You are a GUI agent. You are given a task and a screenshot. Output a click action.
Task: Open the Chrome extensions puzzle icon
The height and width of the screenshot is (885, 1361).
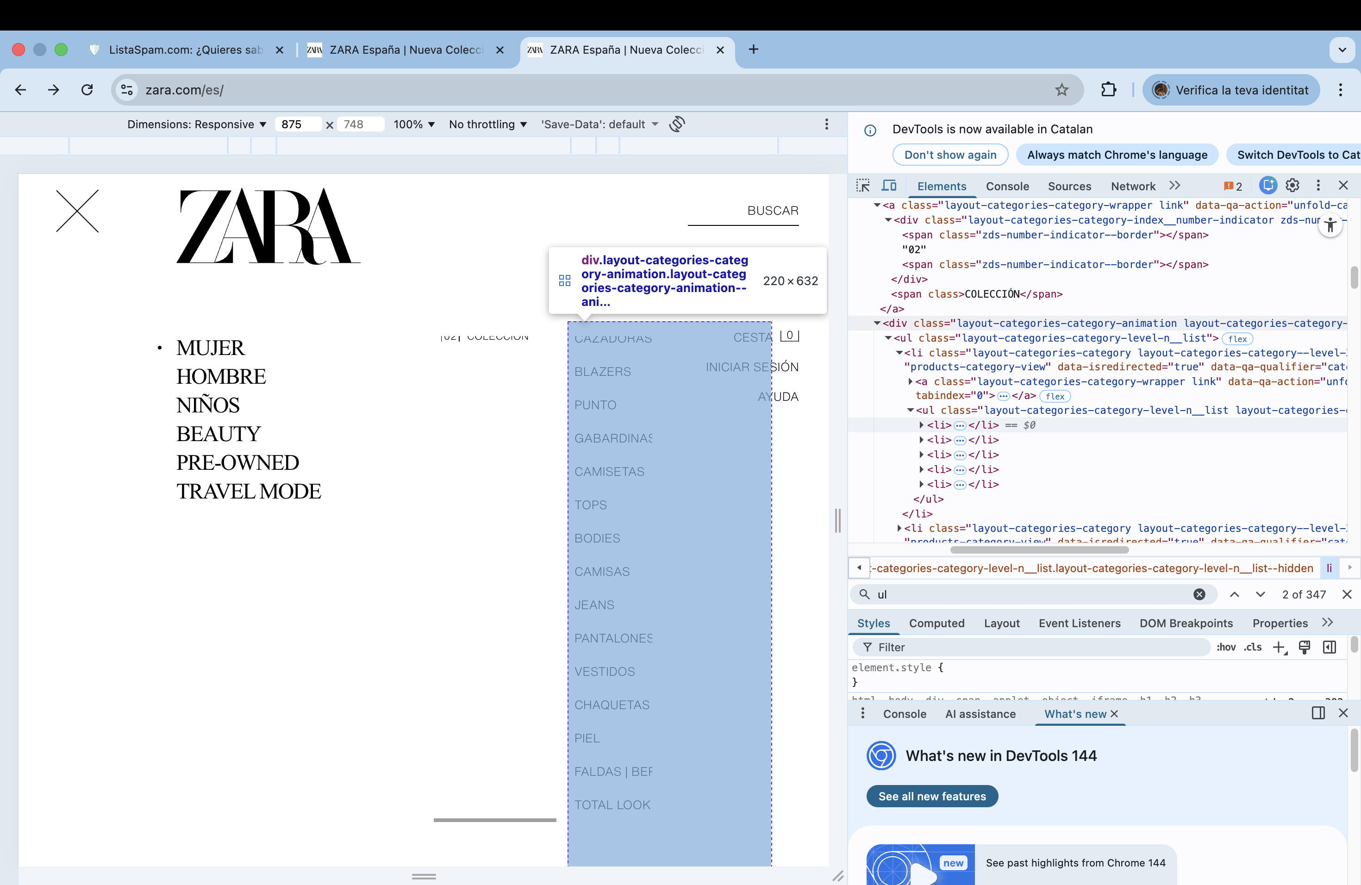pyautogui.click(x=1108, y=90)
